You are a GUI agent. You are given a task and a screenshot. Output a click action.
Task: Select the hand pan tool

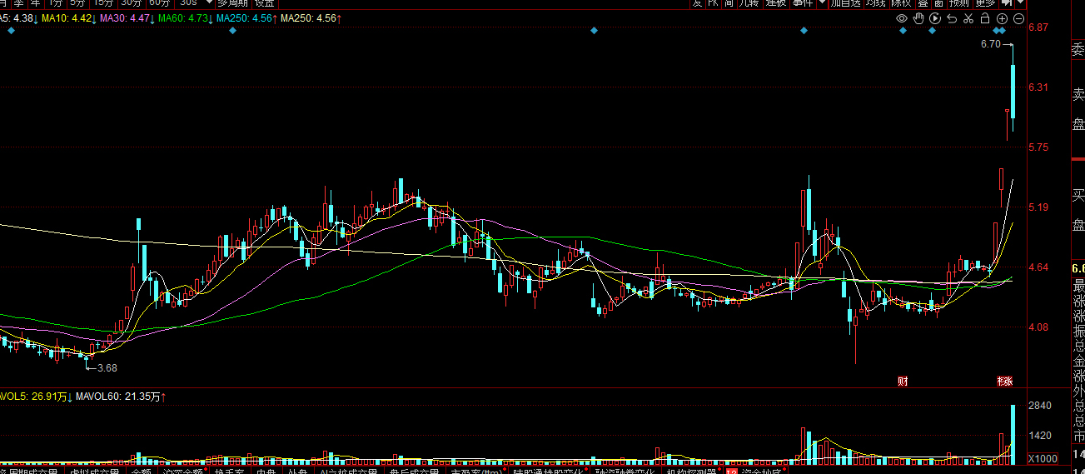pos(918,18)
